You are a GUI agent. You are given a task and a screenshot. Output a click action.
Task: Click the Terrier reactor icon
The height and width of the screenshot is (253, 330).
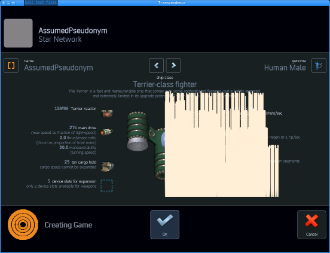click(107, 114)
